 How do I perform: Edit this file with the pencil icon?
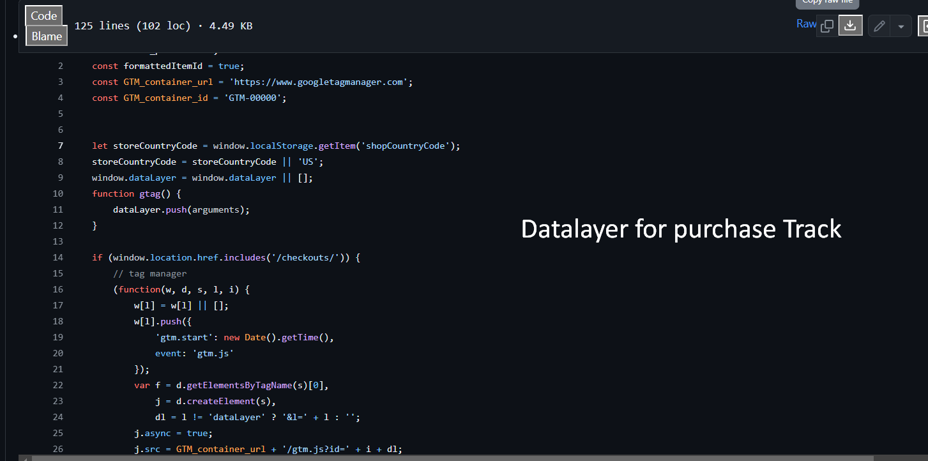point(879,26)
